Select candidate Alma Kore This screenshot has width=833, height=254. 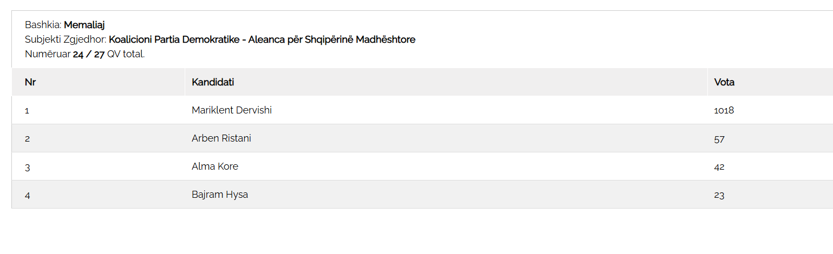tap(215, 166)
